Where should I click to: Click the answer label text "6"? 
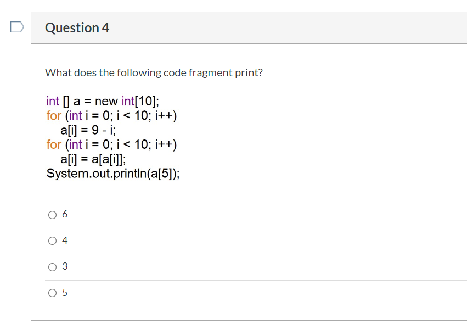coord(65,214)
